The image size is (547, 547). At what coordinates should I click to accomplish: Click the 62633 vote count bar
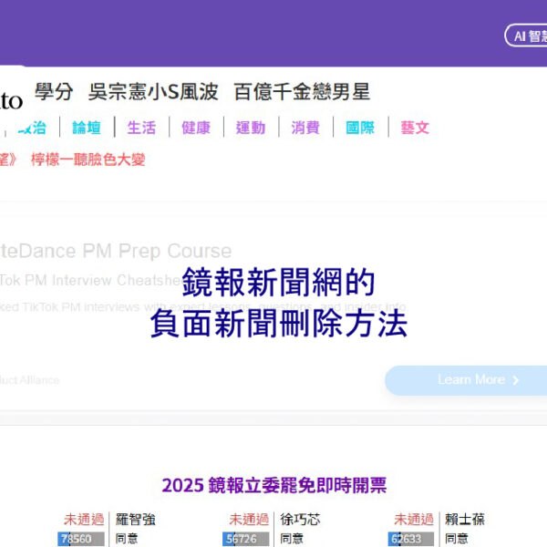(411, 539)
